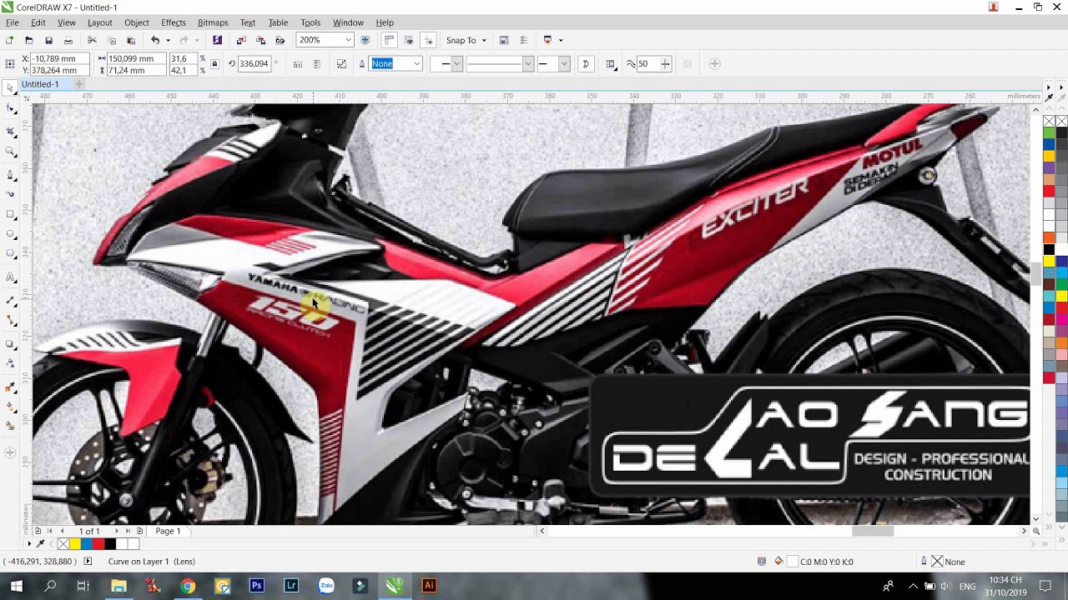Click the red swatch in document palette
Image resolution: width=1068 pixels, height=600 pixels.
pos(98,544)
